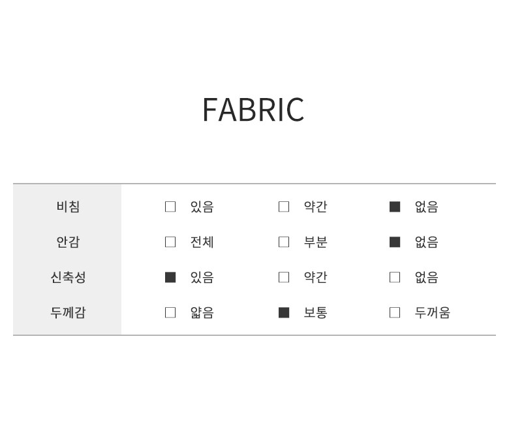The image size is (509, 430).
Task: Check the 약간 box in 신축성 row
Action: pos(284,277)
